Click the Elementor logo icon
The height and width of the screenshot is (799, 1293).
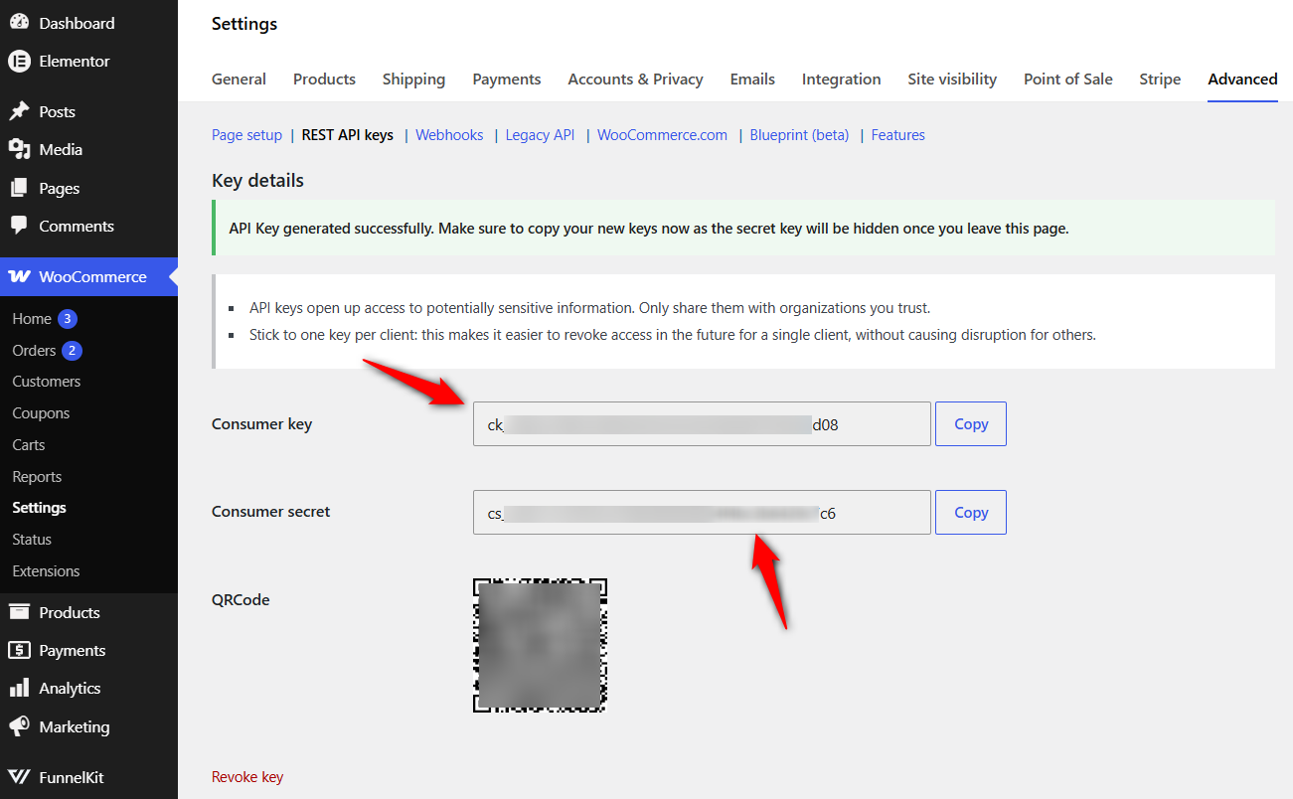[19, 61]
